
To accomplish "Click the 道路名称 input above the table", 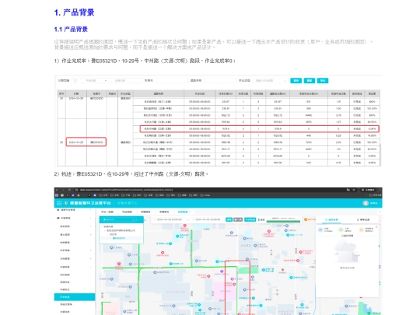I will coord(219,80).
